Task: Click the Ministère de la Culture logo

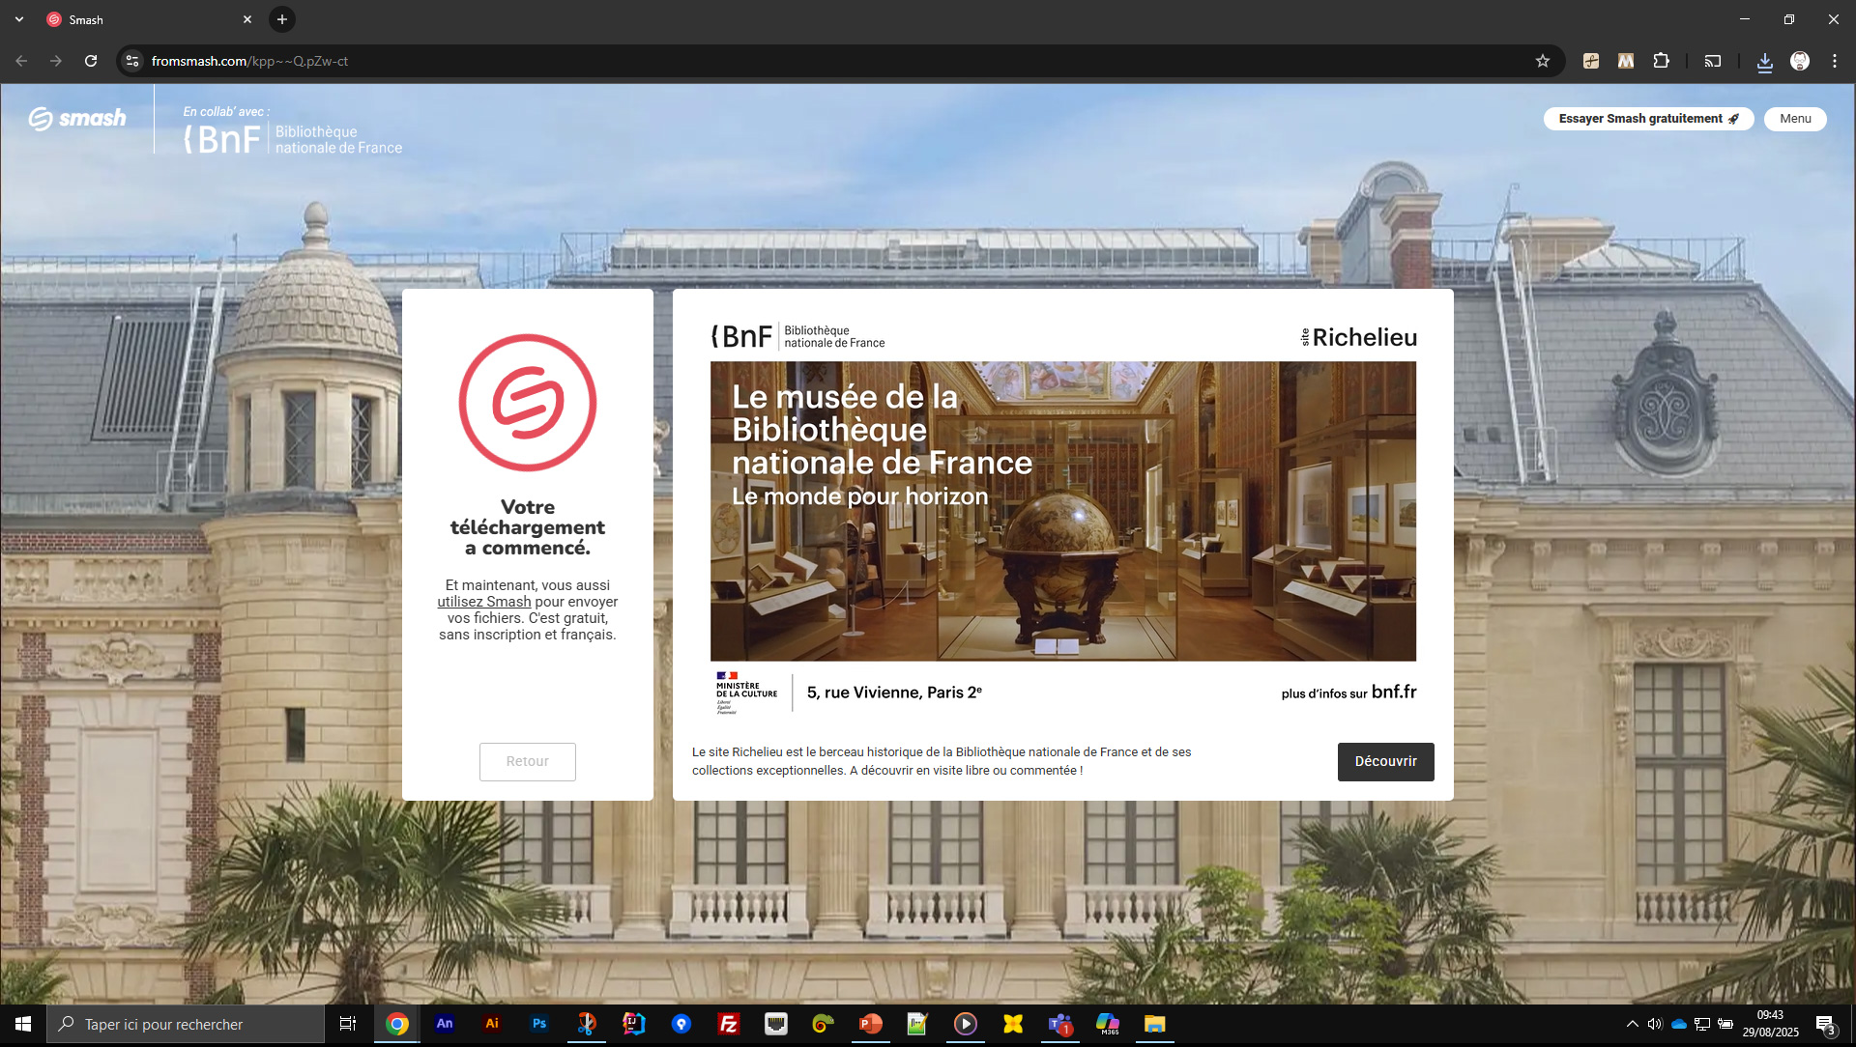Action: click(746, 693)
